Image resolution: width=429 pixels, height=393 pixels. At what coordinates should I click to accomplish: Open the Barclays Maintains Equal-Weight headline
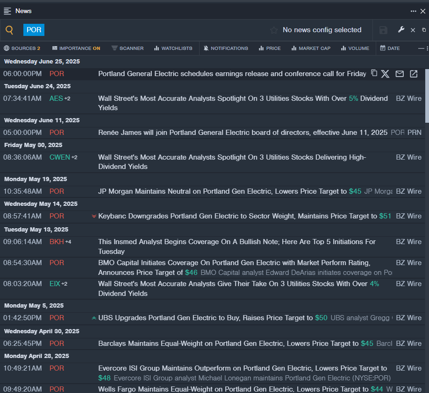coord(236,344)
